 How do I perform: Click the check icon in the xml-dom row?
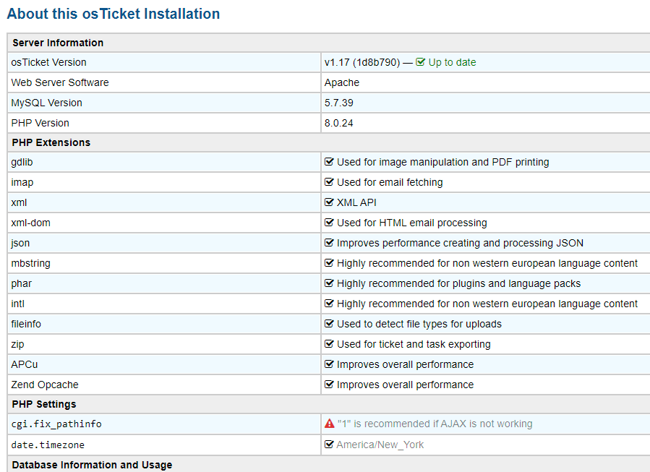point(329,223)
